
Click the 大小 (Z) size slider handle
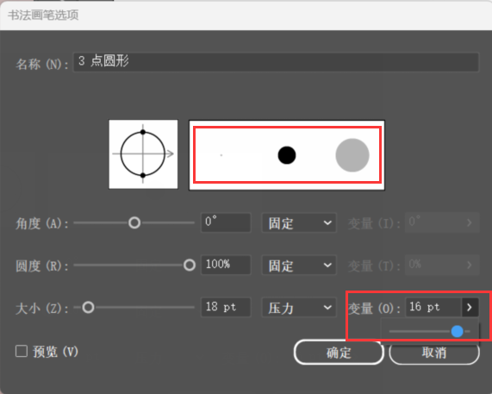pos(88,307)
